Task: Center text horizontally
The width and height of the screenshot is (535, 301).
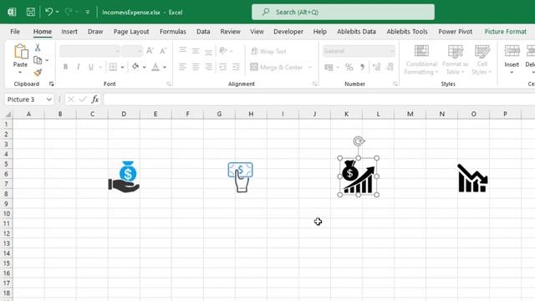Action: [196, 67]
